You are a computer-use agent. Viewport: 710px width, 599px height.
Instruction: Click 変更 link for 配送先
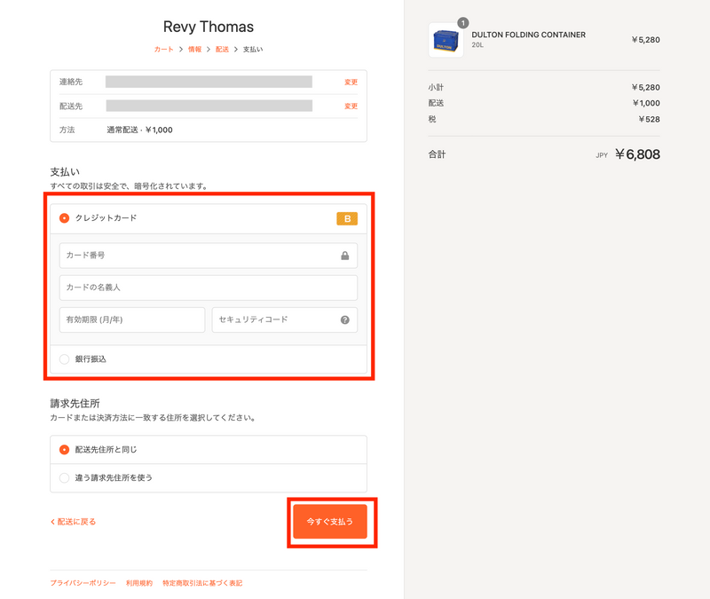click(351, 106)
